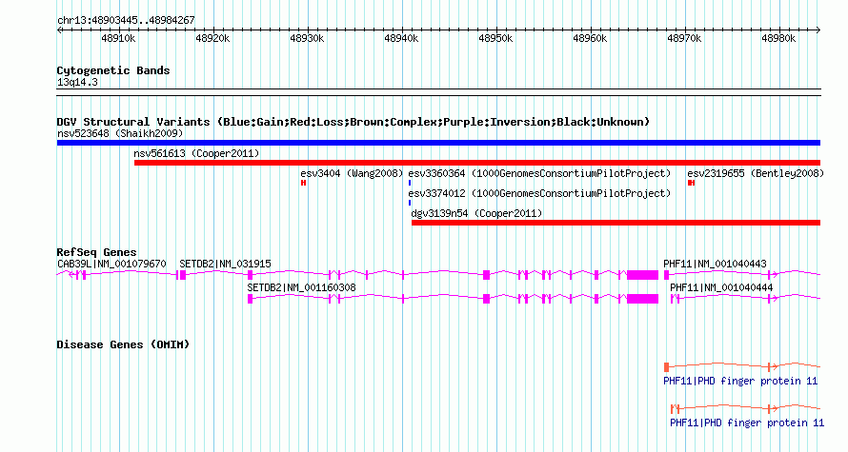
Task: Click the esv2319655 (Bentley2008) label
Action: click(756, 173)
